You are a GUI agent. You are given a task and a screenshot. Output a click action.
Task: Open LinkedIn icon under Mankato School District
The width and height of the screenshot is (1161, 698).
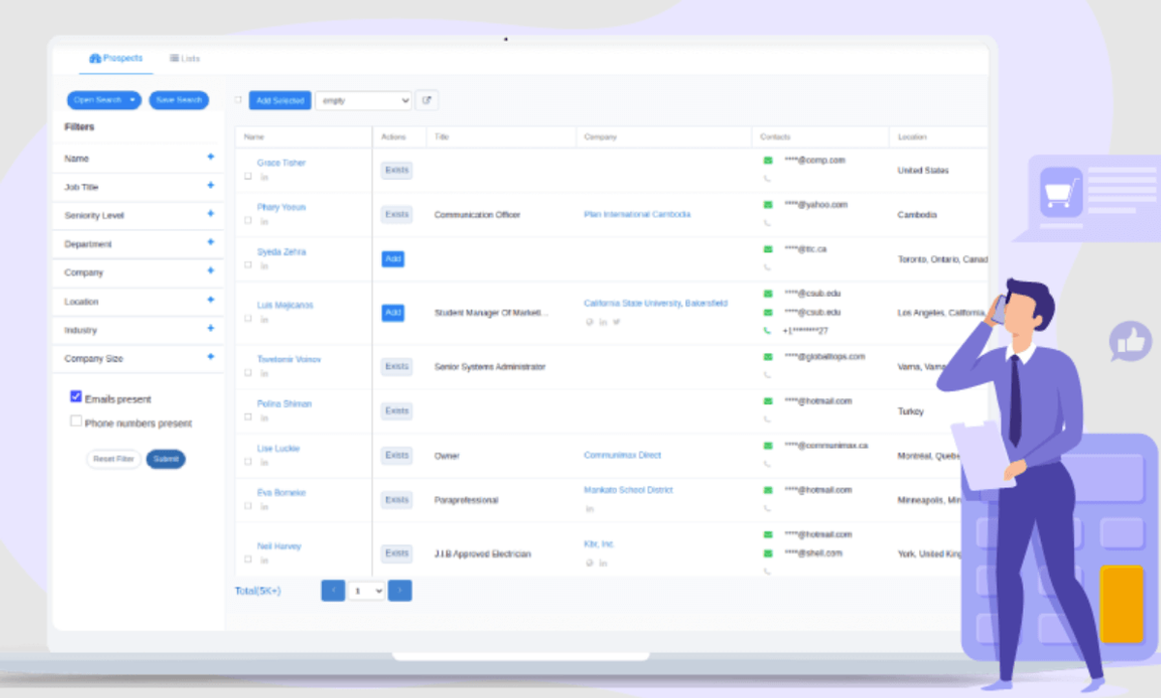[x=589, y=509]
